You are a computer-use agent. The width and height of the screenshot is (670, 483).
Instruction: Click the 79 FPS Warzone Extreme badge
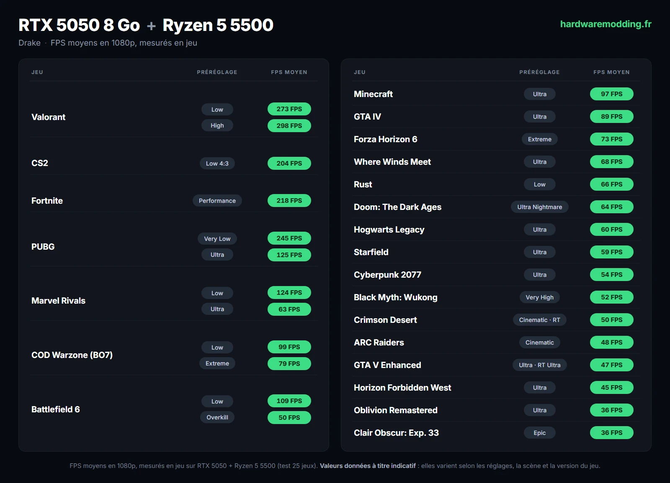(289, 364)
